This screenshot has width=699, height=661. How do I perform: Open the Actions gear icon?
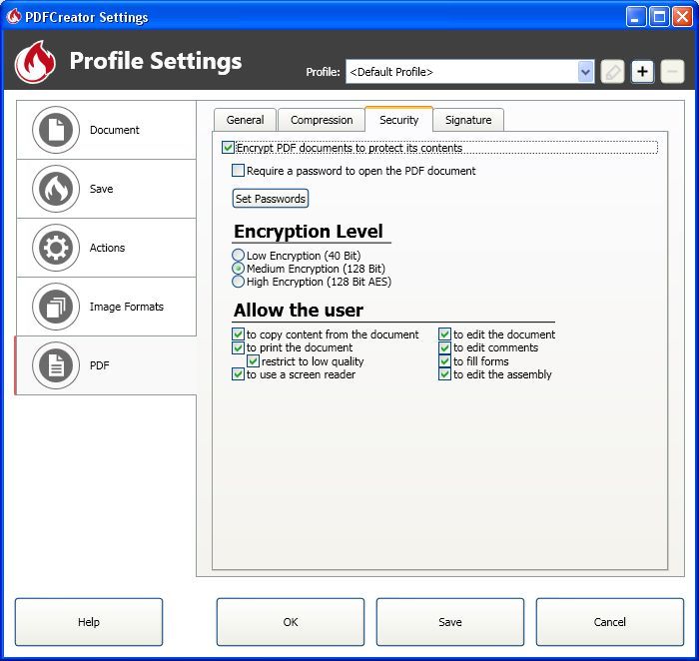[56, 248]
